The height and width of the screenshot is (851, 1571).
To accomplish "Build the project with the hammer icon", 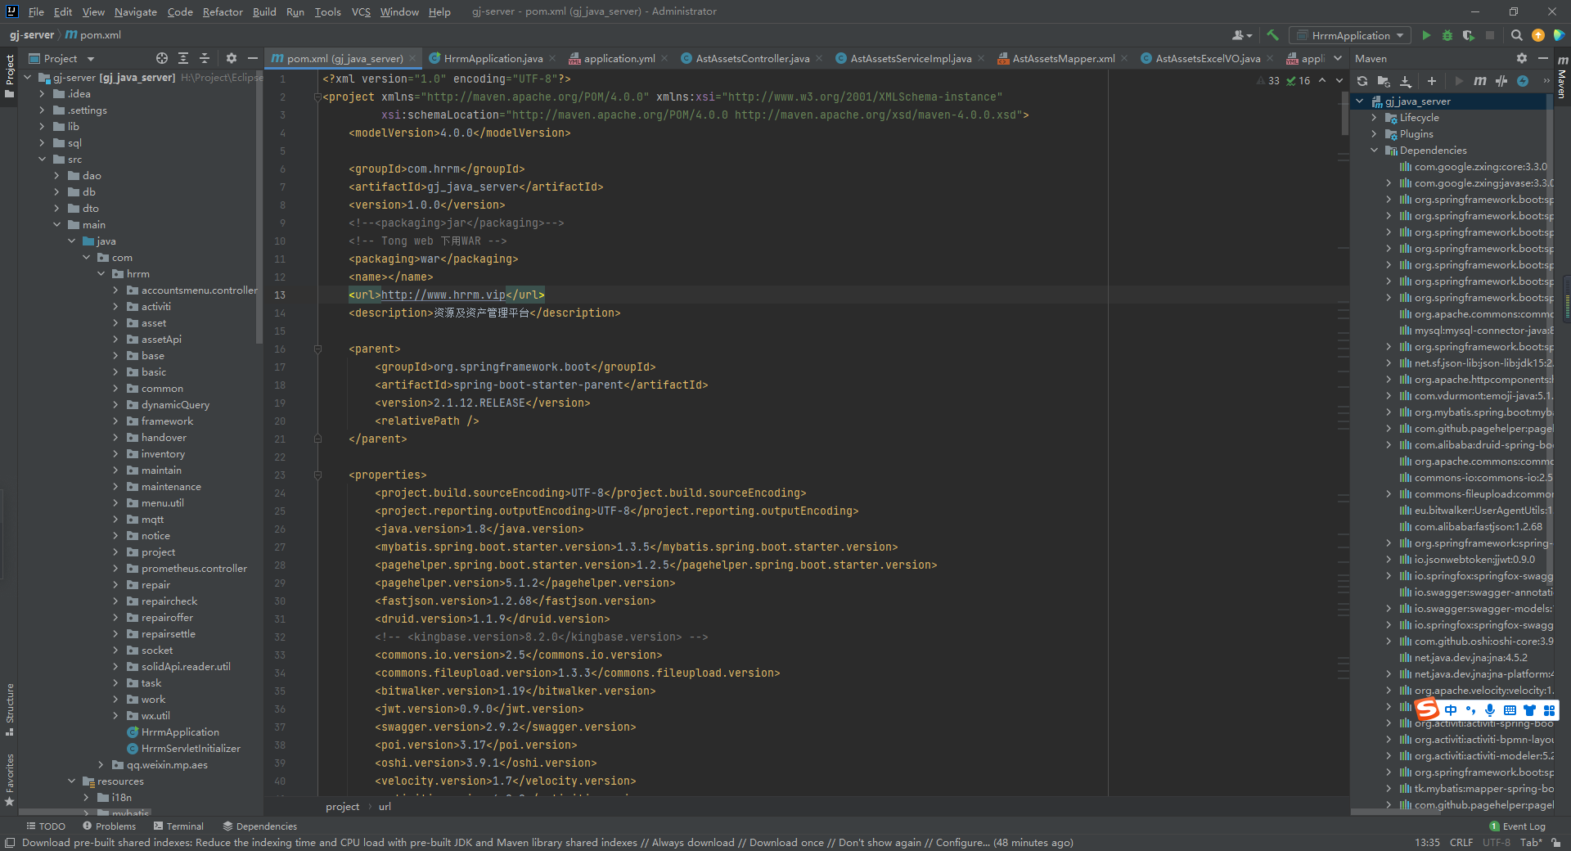I will (x=1272, y=35).
